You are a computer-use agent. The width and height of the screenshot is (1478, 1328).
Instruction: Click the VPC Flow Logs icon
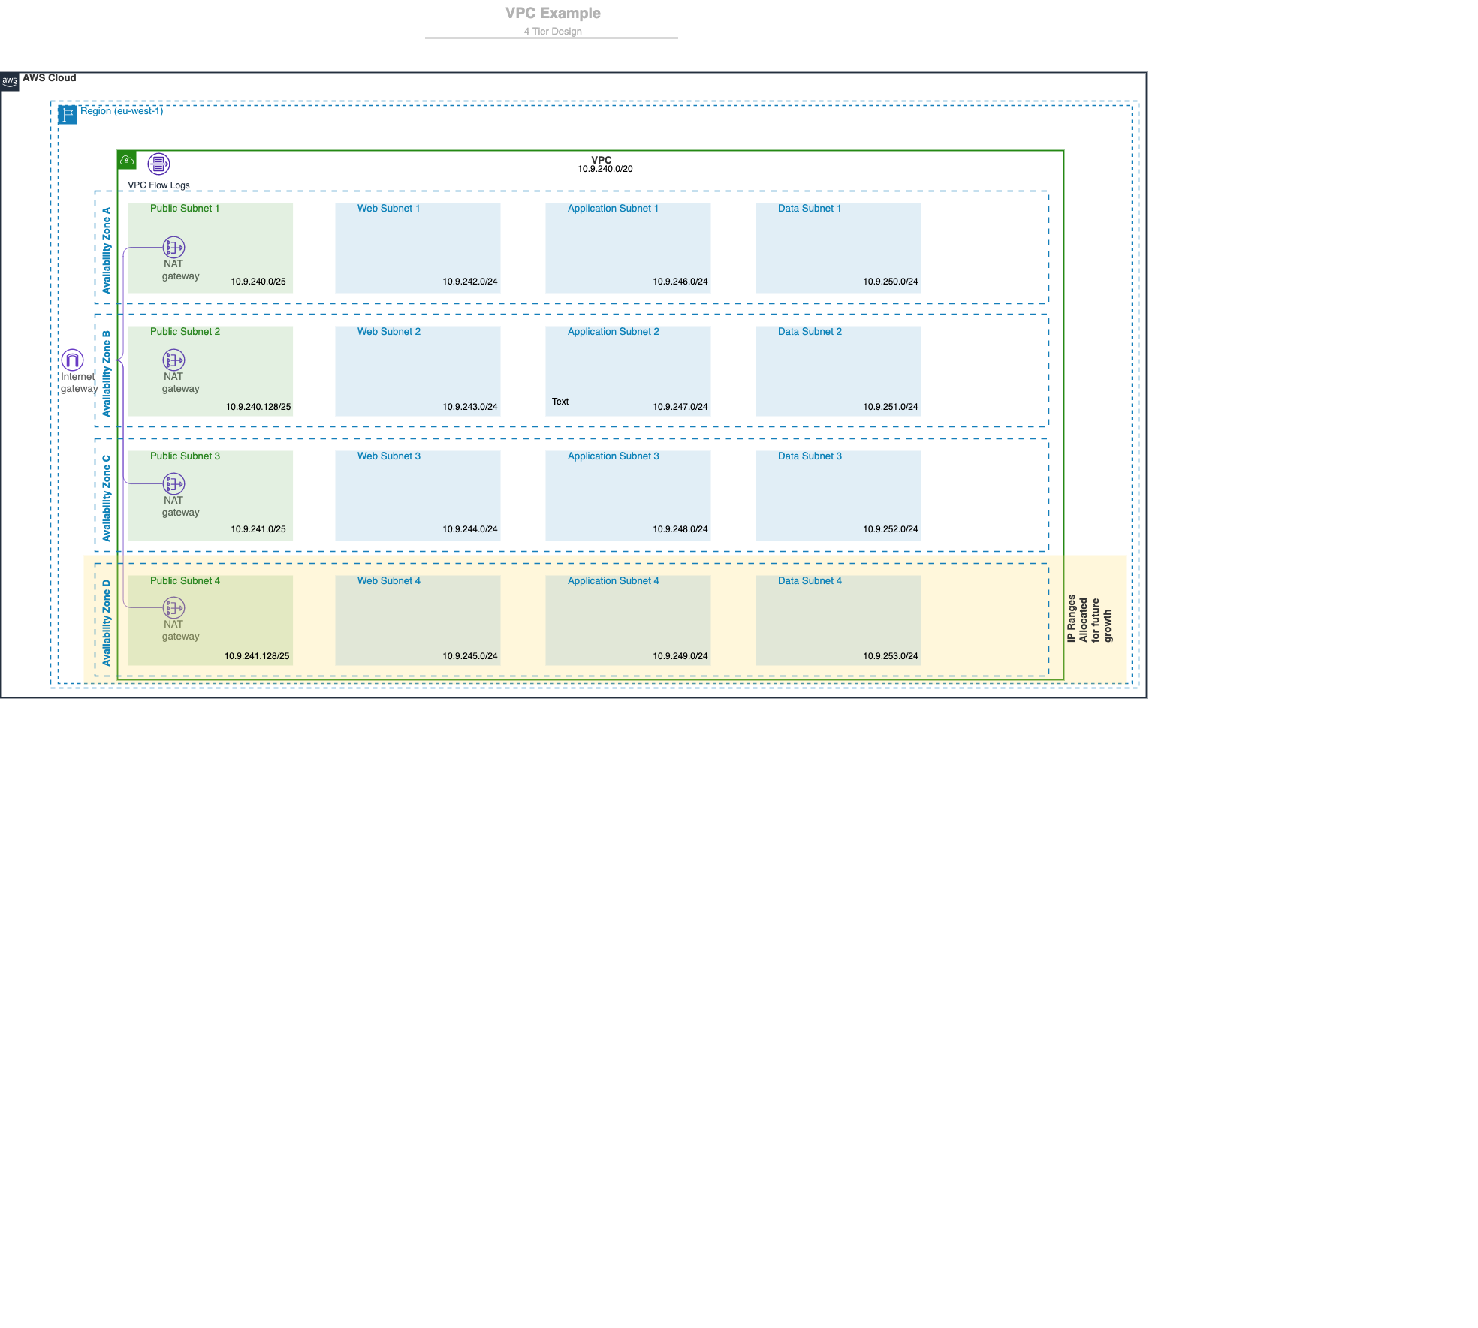(158, 164)
